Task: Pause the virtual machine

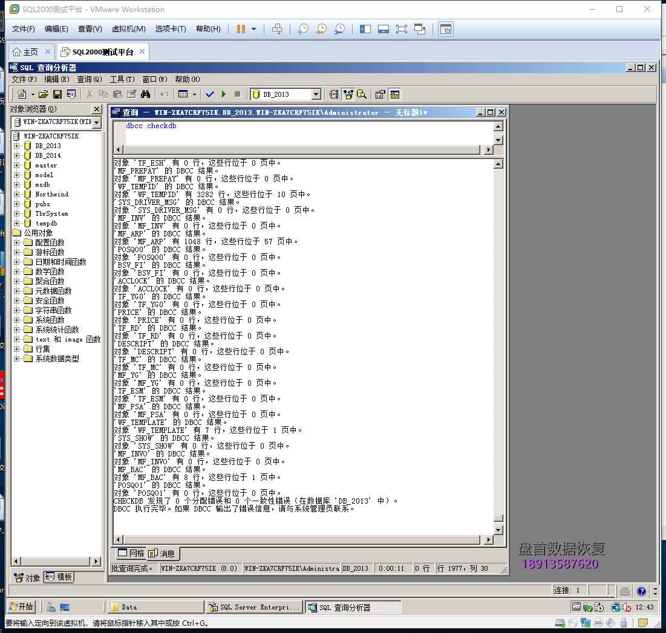Action: (241, 29)
